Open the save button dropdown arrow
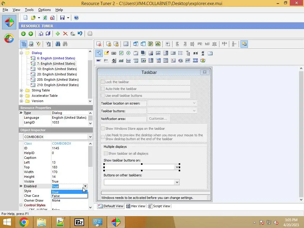The height and width of the screenshot is (228, 304). point(68,18)
